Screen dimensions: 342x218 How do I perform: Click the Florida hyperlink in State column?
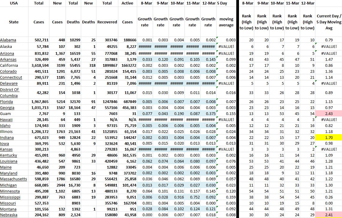tap(7, 102)
